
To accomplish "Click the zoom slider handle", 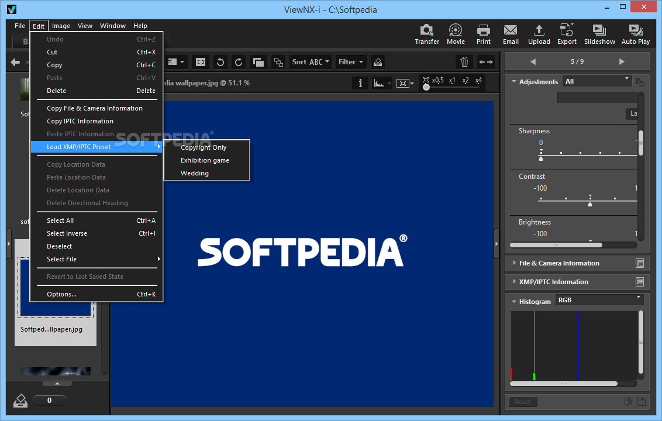I will [x=426, y=87].
